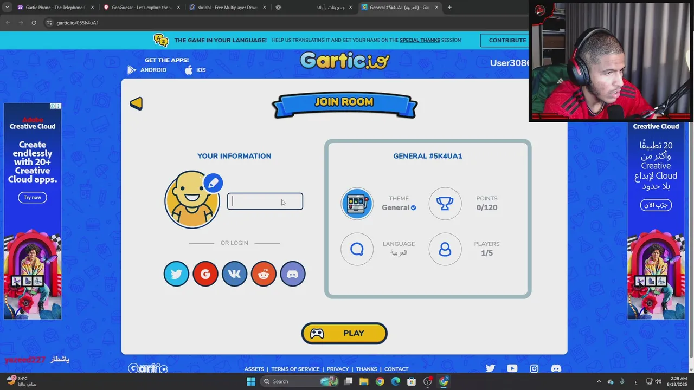694x390 pixels.
Task: Click the Players person icon
Action: (x=445, y=249)
